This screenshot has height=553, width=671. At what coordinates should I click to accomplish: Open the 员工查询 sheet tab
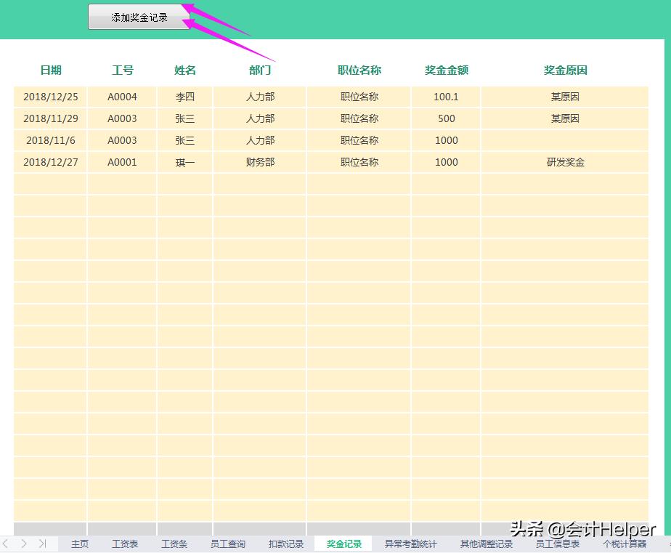tap(227, 543)
